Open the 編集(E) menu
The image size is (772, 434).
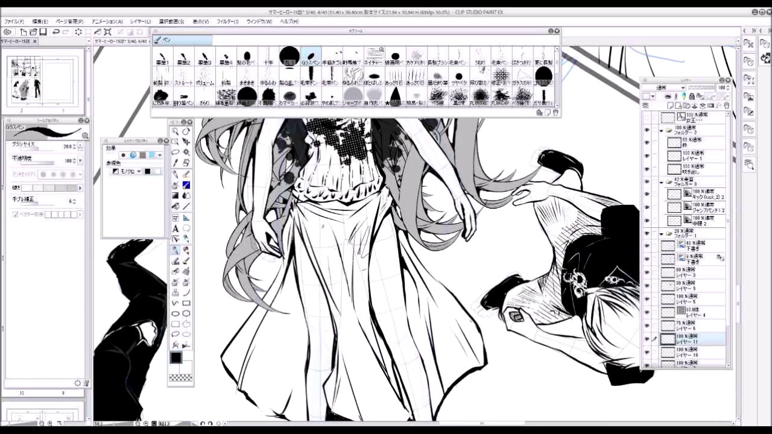[x=40, y=22]
